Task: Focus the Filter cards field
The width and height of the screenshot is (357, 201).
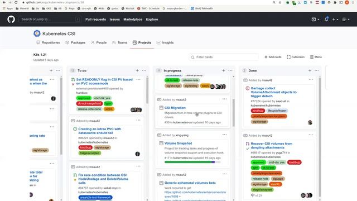Action: tap(223, 57)
